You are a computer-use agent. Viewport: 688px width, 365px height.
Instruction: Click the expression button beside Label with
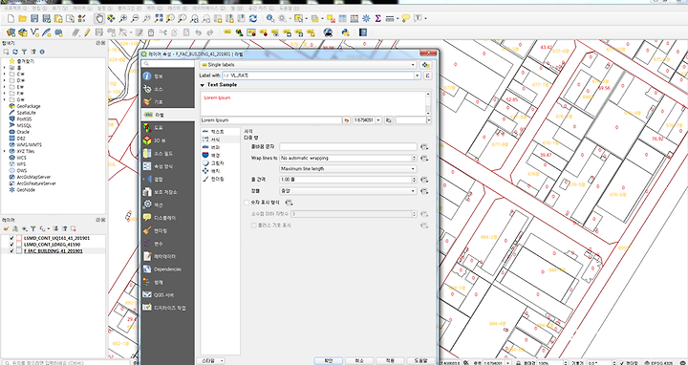tap(427, 75)
